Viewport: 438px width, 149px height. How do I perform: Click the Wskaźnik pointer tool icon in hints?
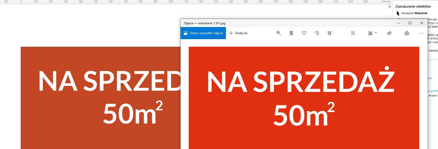point(398,13)
